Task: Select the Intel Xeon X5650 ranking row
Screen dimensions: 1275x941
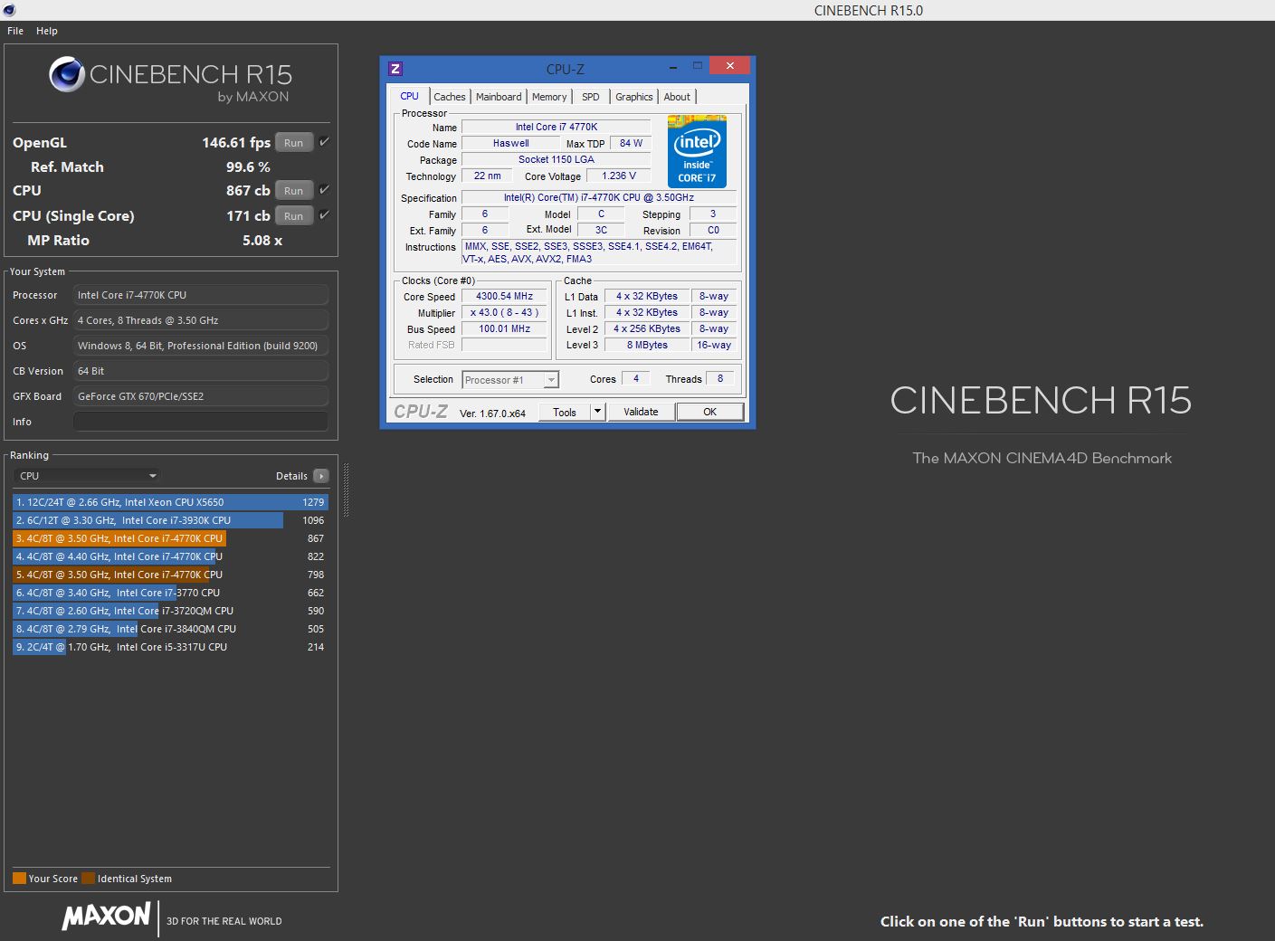Action: click(x=170, y=502)
